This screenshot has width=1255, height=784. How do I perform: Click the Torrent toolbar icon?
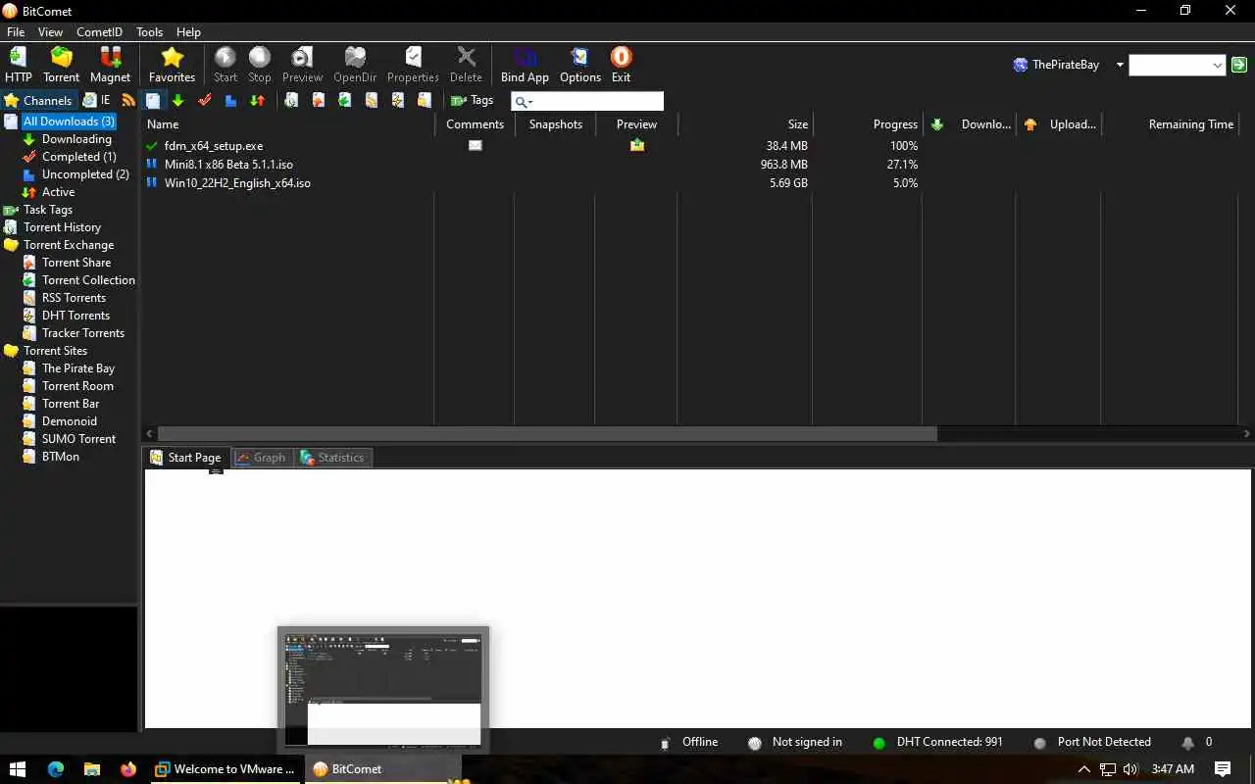click(61, 65)
